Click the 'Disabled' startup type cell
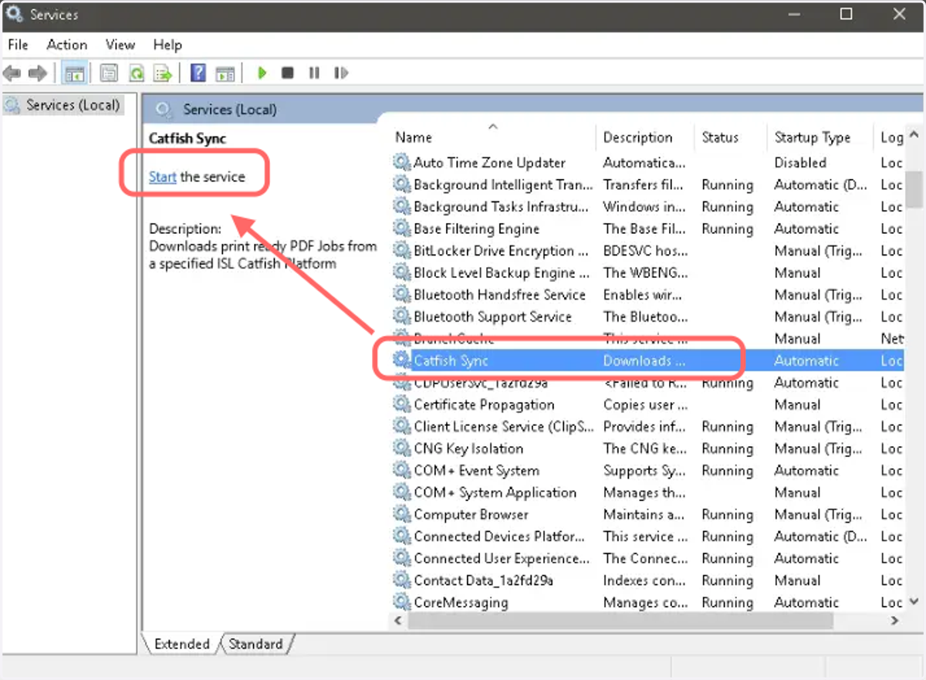The width and height of the screenshot is (926, 680). pos(800,163)
